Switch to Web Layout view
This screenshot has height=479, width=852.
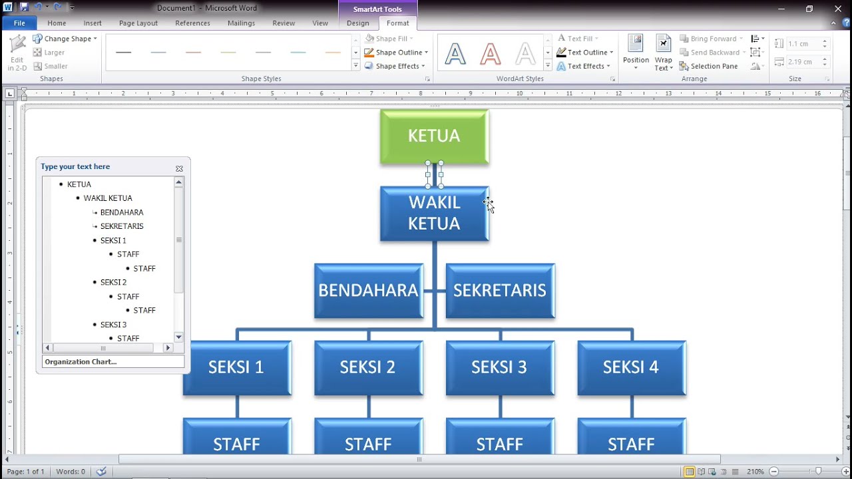pyautogui.click(x=713, y=472)
